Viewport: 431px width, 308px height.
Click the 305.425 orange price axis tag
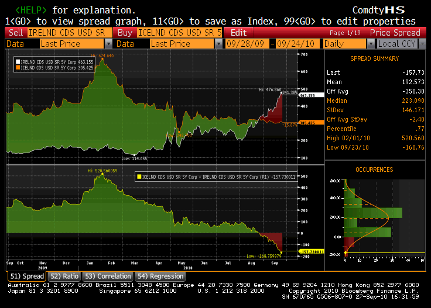click(311, 123)
